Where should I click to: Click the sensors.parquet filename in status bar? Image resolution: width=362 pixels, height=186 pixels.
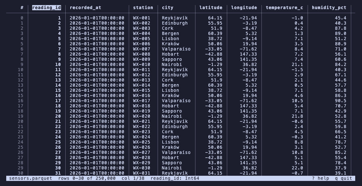click(x=31, y=178)
